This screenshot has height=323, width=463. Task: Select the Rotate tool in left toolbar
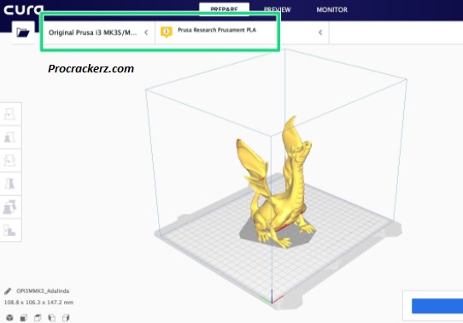(x=9, y=160)
